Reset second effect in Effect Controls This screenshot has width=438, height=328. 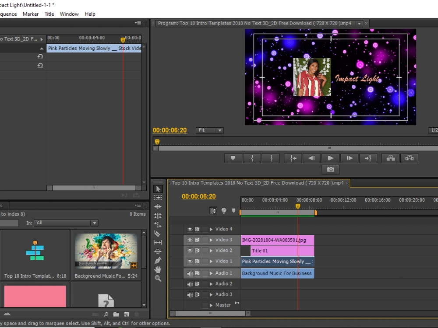click(x=40, y=66)
